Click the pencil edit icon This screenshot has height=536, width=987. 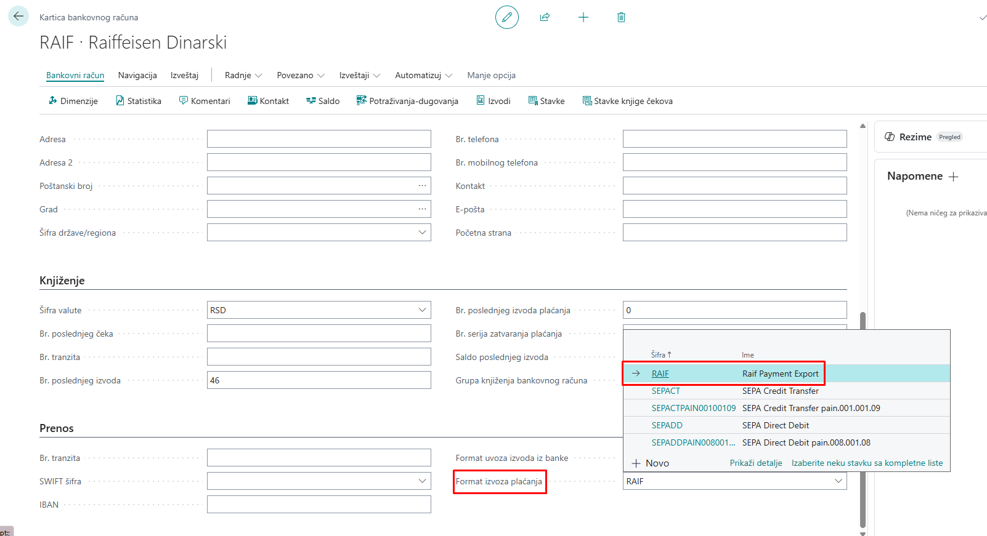pos(506,17)
